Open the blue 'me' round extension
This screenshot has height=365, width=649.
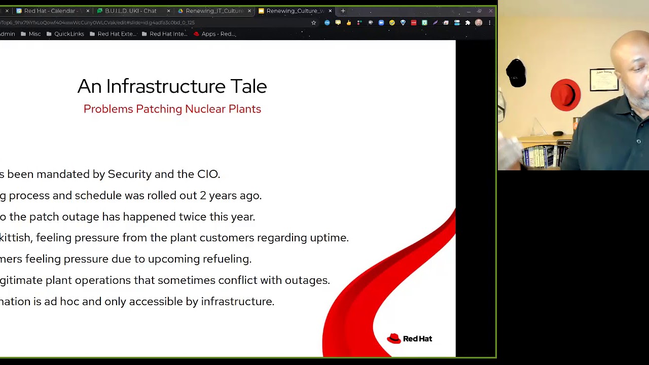click(x=327, y=23)
